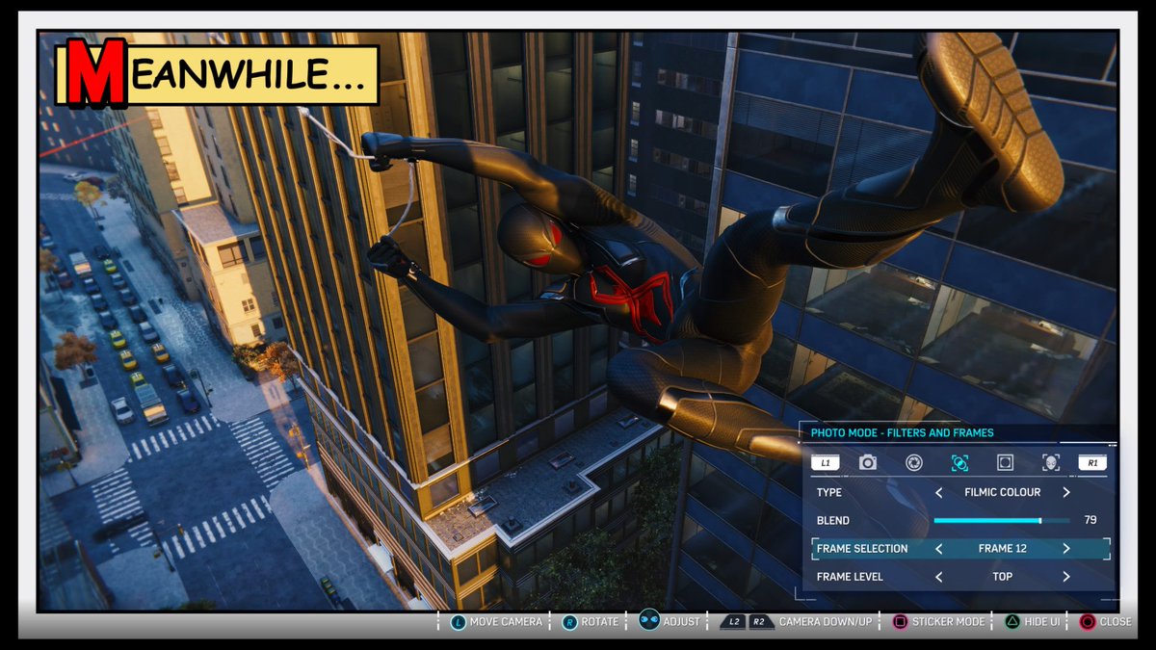Screen dimensions: 1156x650
Task: Click the CLOSE label
Action: click(1116, 622)
